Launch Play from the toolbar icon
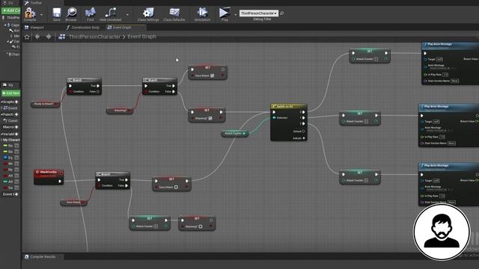 click(225, 13)
